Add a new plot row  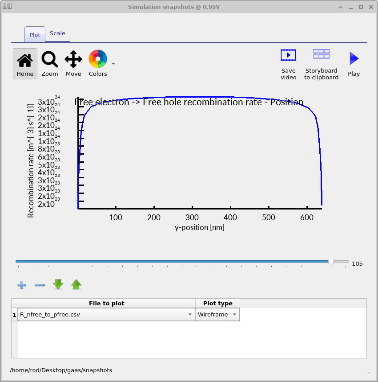(21, 285)
